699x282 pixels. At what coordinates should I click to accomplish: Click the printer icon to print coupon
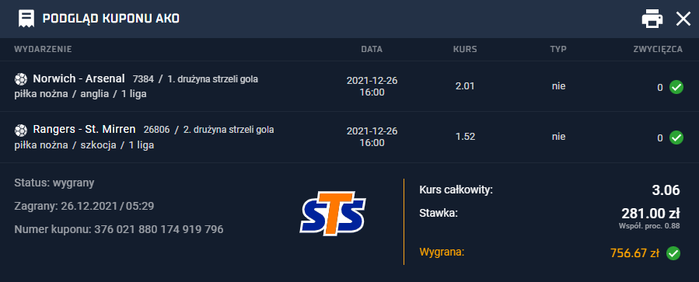[652, 19]
